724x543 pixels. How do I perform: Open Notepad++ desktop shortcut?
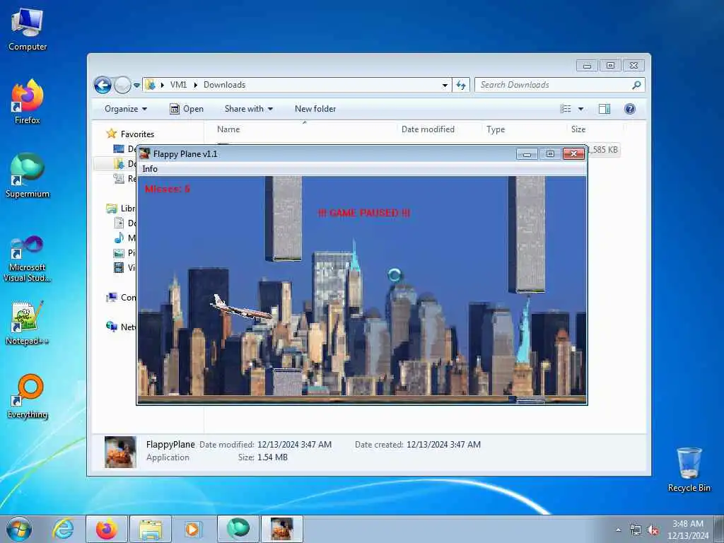pyautogui.click(x=28, y=322)
